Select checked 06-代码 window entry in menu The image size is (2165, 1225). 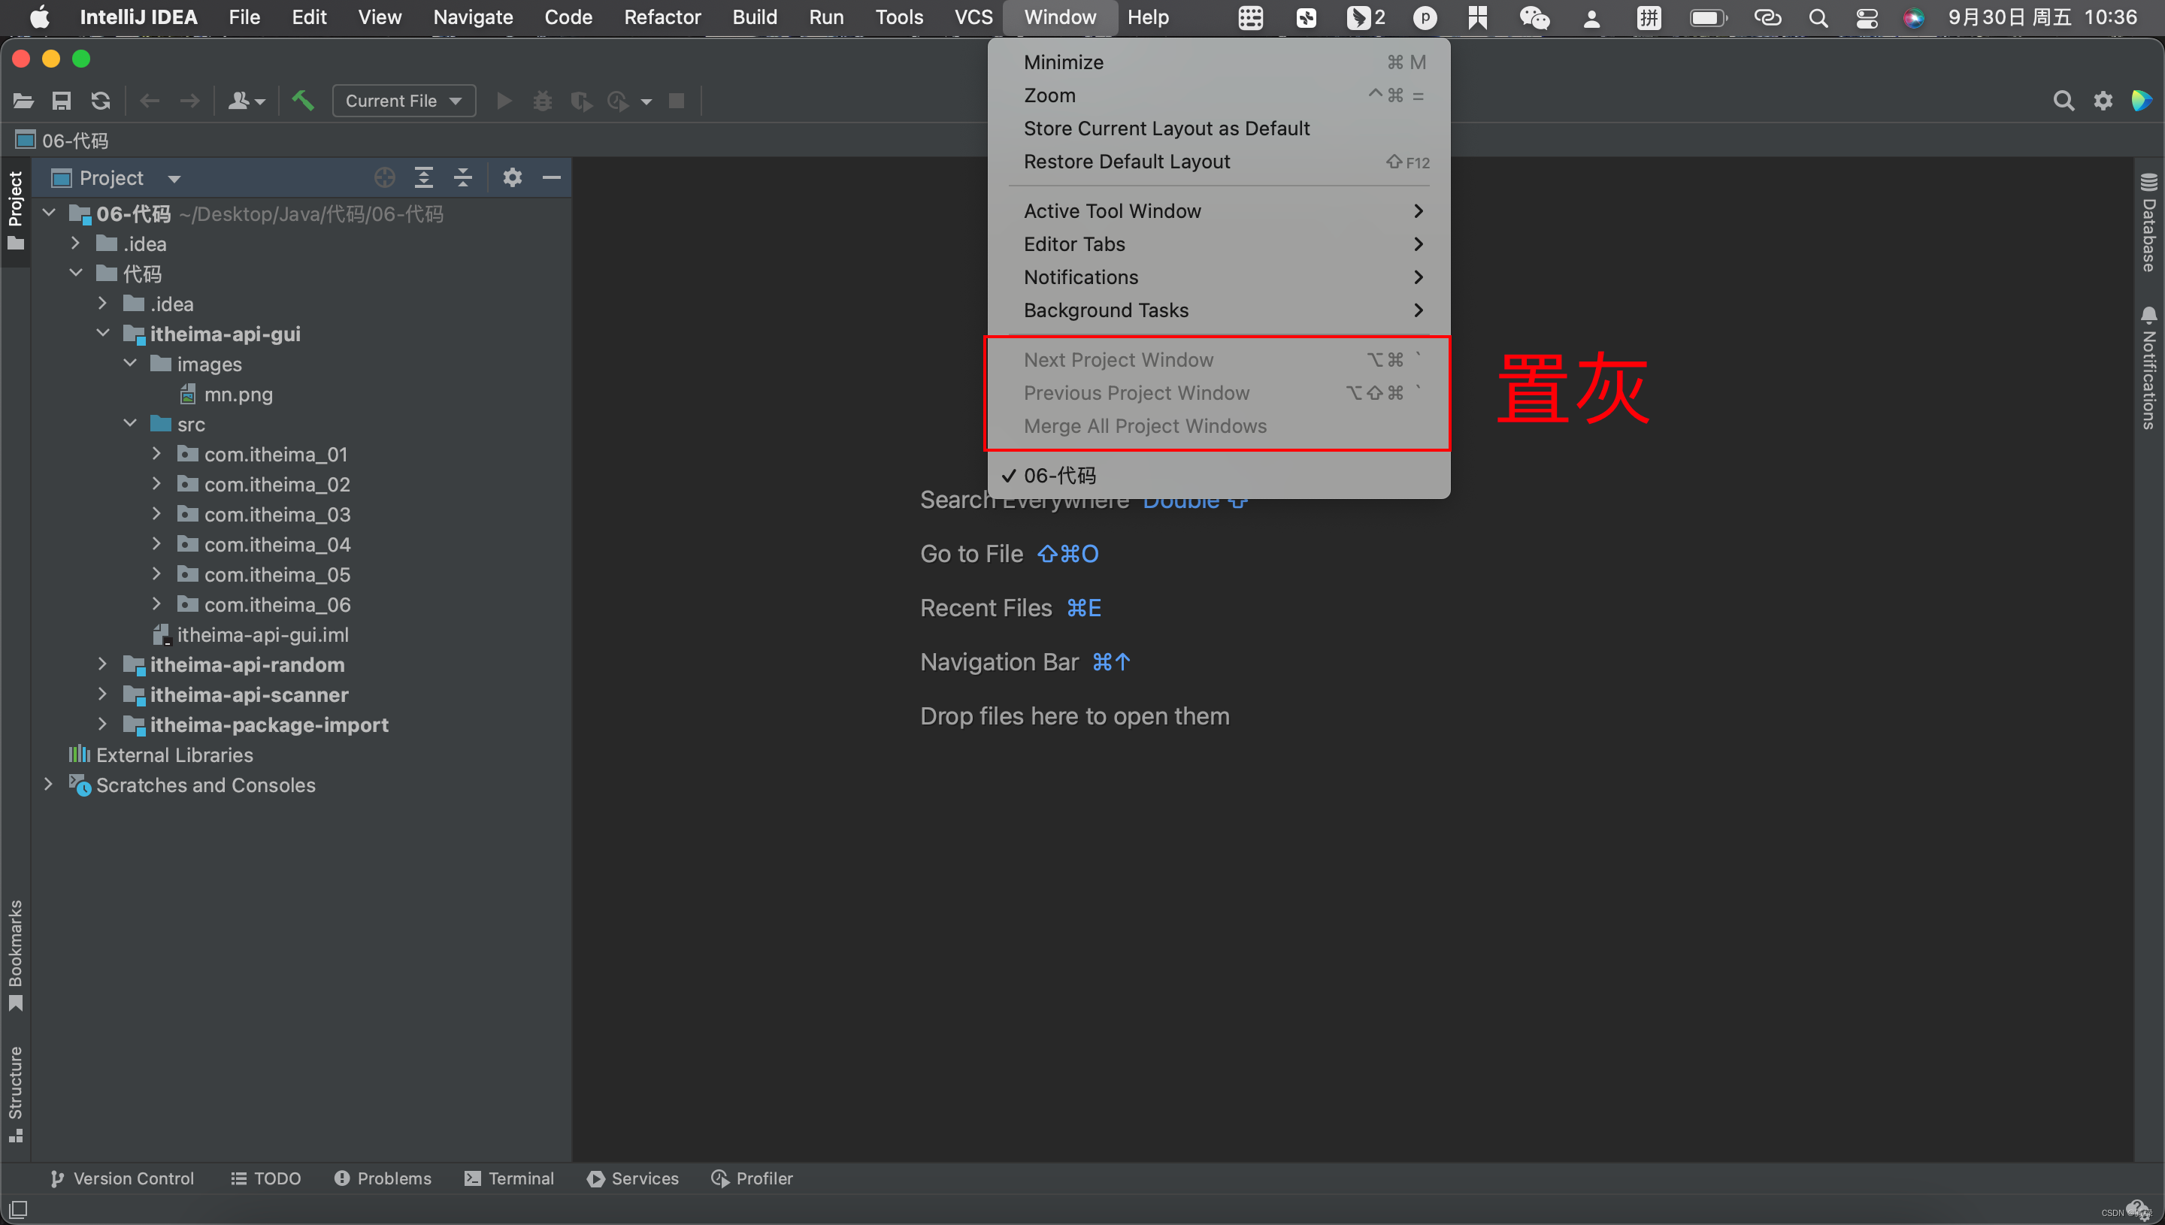(x=1059, y=476)
